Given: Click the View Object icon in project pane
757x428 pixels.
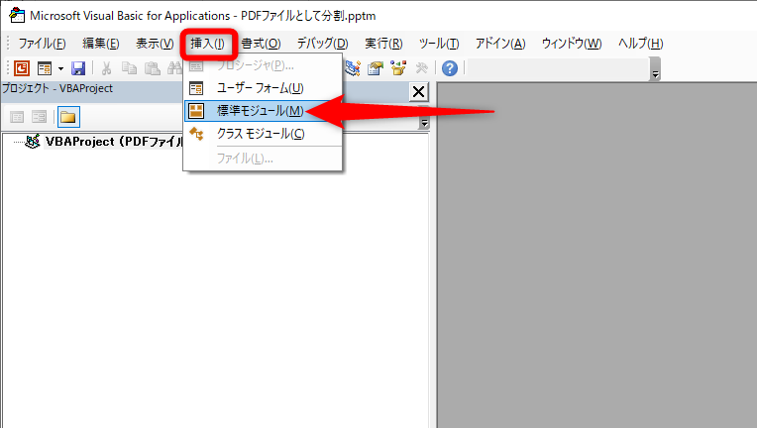Looking at the screenshot, I should coord(39,117).
